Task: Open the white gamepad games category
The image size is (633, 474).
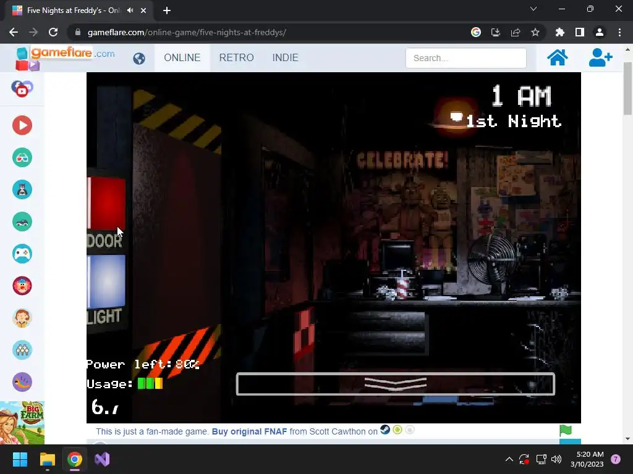Action: tap(22, 254)
